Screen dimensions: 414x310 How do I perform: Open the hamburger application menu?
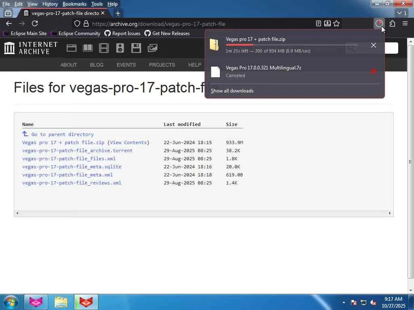point(405,23)
